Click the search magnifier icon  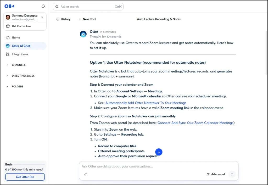[57, 7]
